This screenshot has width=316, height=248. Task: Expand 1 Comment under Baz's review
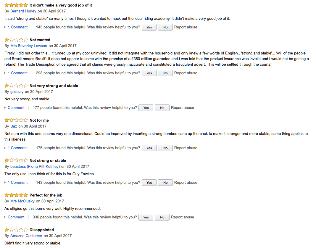pyautogui.click(x=17, y=148)
